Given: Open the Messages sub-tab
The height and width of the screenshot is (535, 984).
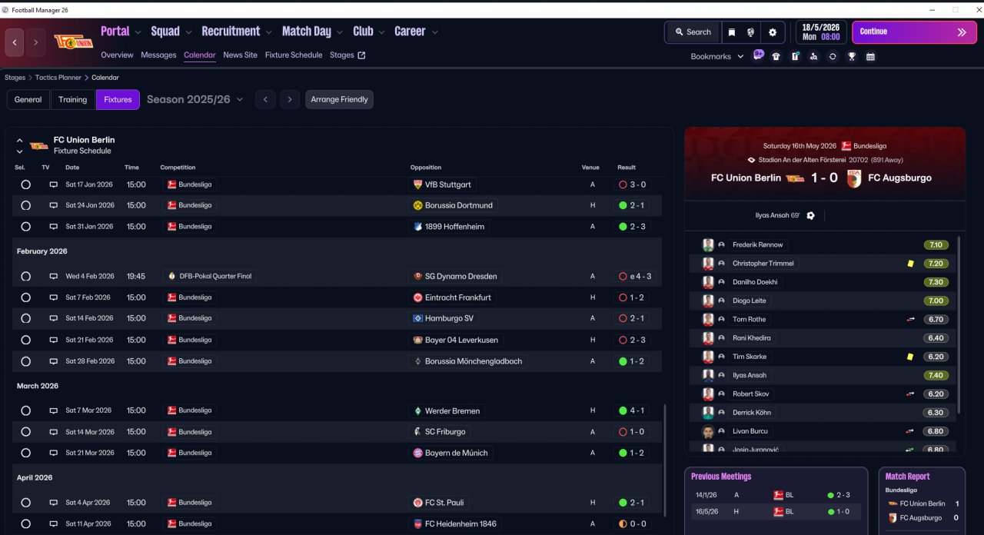Looking at the screenshot, I should (x=158, y=55).
